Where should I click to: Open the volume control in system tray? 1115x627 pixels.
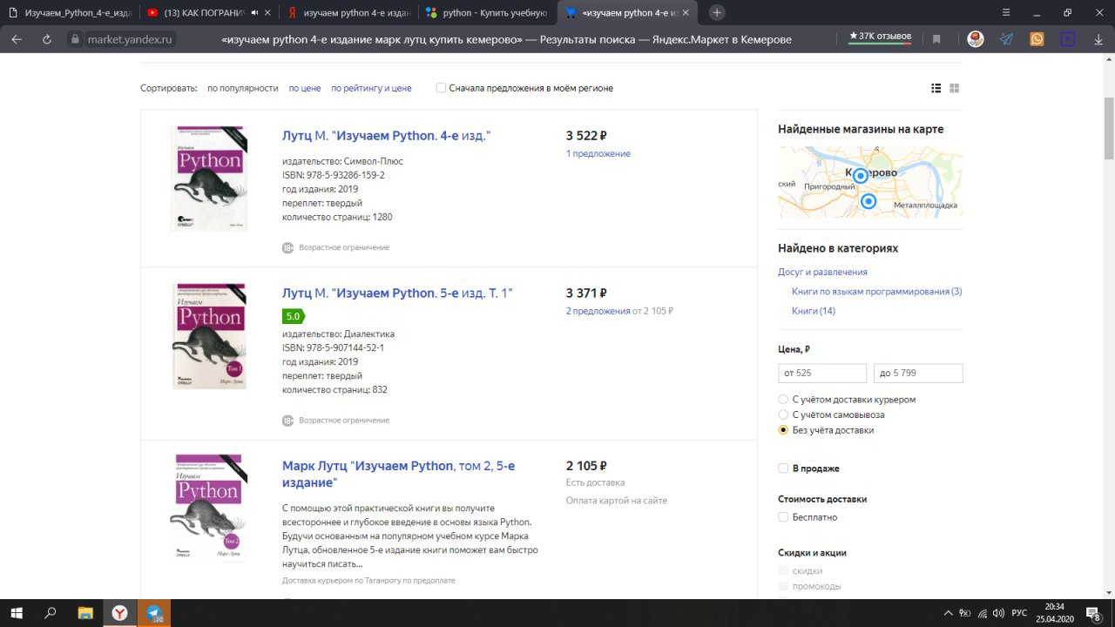click(997, 613)
